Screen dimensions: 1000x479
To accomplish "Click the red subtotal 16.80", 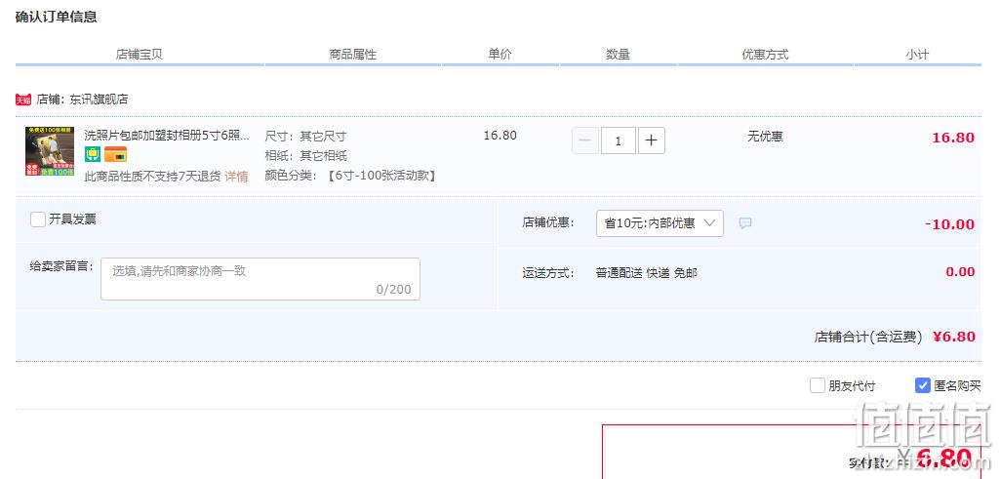I will coord(953,138).
